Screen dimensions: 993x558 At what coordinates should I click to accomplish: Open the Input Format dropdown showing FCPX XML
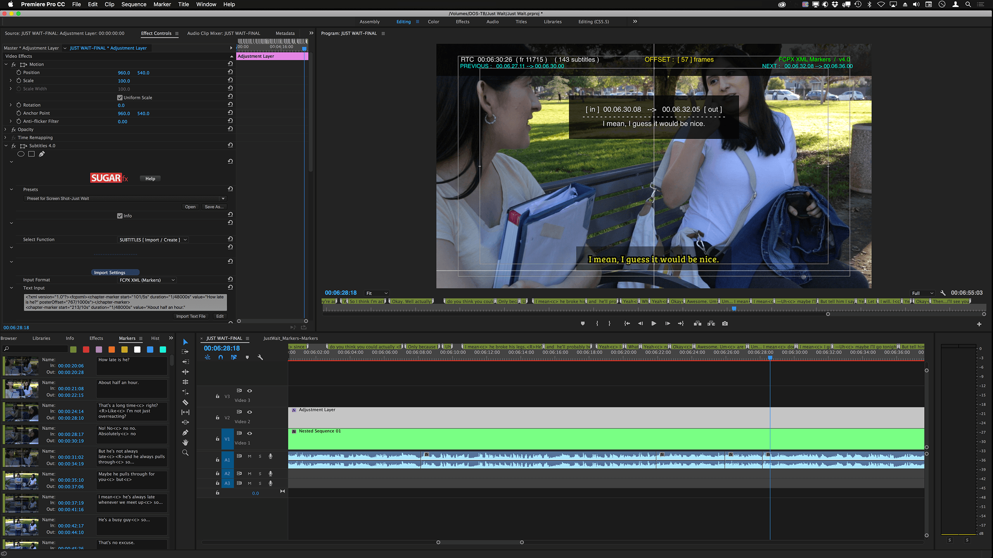point(147,280)
